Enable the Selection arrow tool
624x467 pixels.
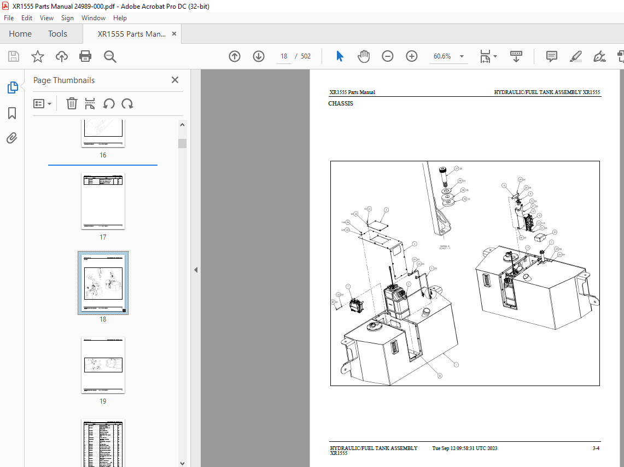point(340,56)
